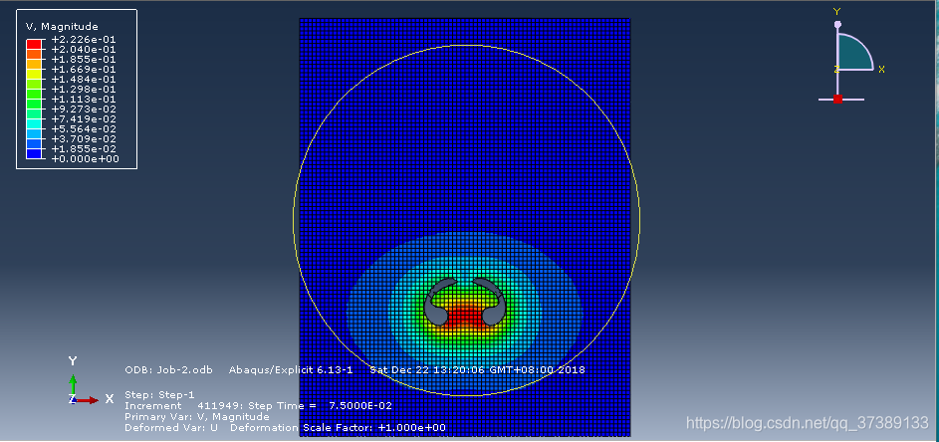Click the top of the yellow circle outline
939x442 pixels.
[x=466, y=45]
